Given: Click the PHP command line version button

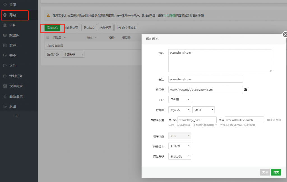Looking at the screenshot, I should (x=126, y=28).
